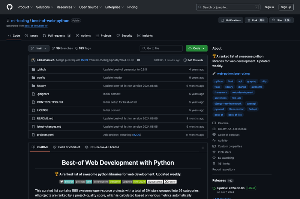Viewport: 300px width, 199px height.
Task: Open latest-changes.md file
Action: point(49,127)
